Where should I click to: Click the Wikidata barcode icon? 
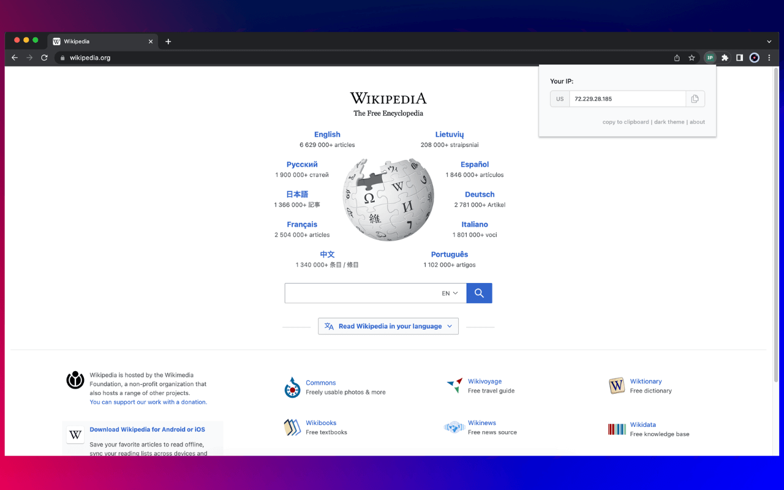[616, 429]
